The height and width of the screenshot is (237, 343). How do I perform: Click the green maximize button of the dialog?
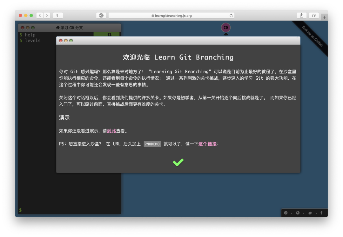71,41
